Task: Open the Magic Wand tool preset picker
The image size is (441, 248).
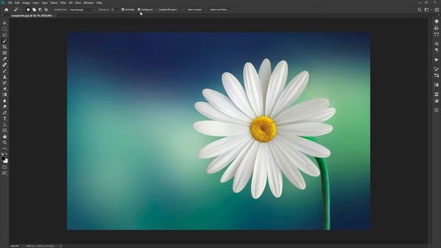Action: point(17,10)
